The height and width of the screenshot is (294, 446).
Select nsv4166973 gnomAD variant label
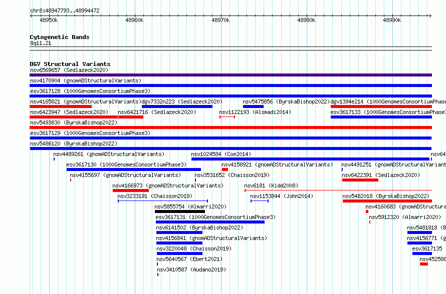tap(168, 185)
